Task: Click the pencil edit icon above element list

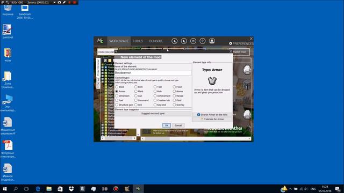Action: coord(105,61)
